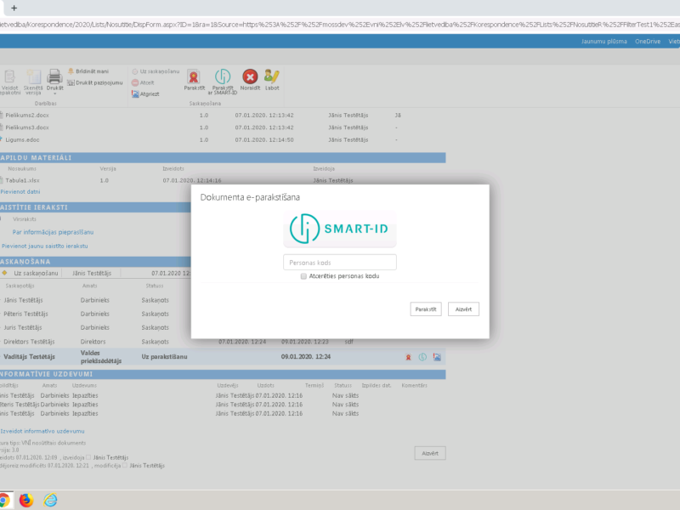
Task: Click Izveidot informatīvo uzdevumu link
Action: pyautogui.click(x=42, y=431)
